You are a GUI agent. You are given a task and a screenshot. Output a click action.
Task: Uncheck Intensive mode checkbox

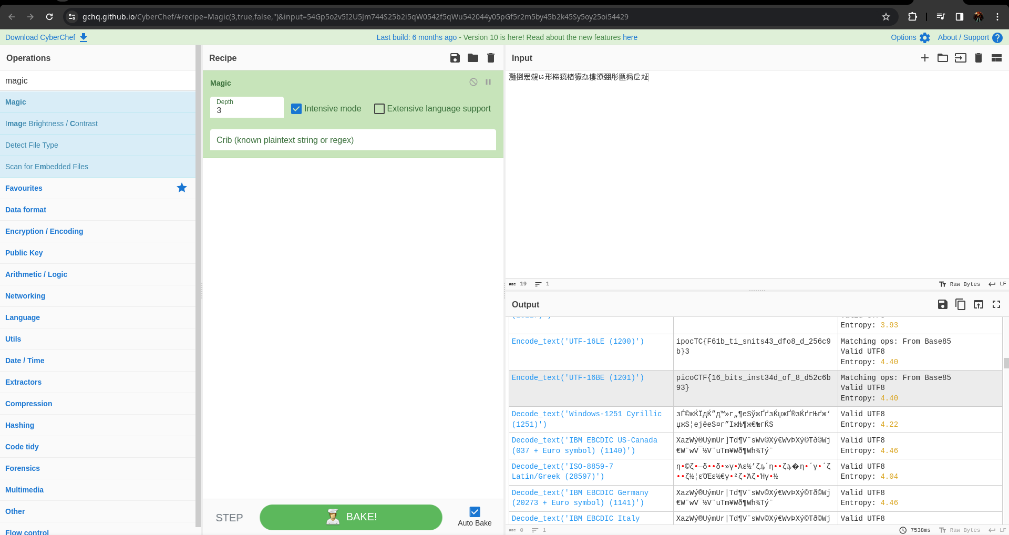296,109
